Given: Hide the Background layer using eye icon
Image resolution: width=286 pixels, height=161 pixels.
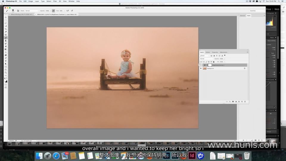Looking at the screenshot, I should tap(200, 69).
